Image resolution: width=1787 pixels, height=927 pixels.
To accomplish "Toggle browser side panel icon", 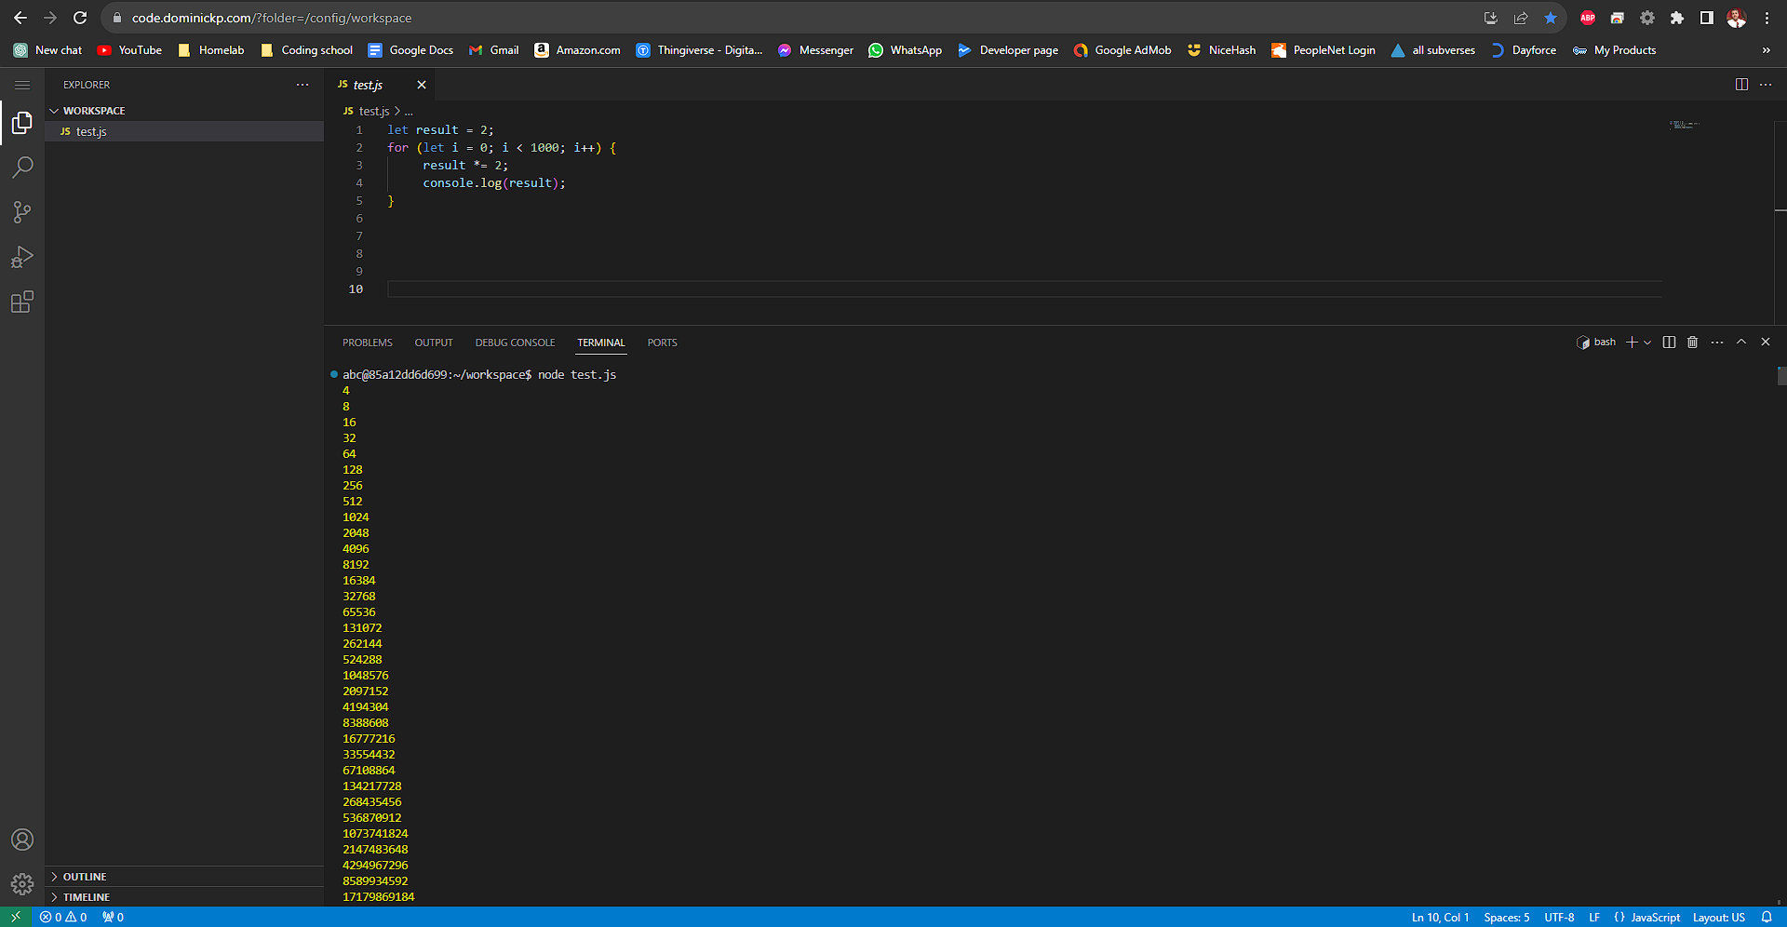I will coord(1707,18).
